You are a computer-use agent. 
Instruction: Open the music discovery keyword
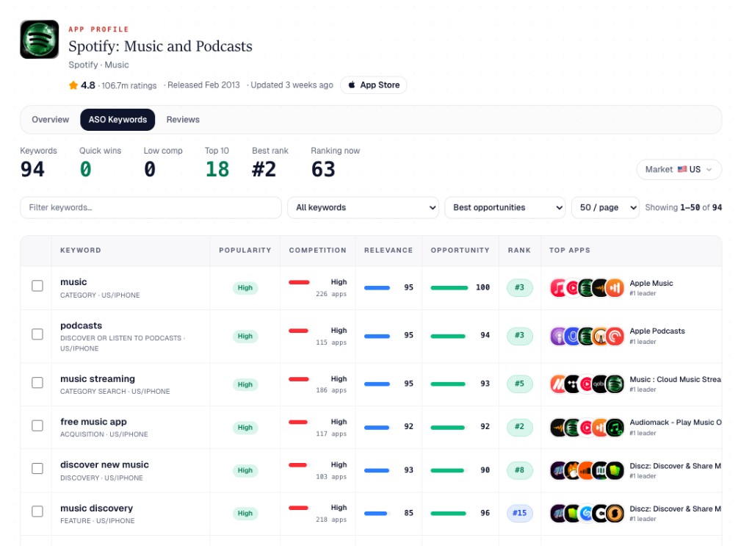click(96, 508)
